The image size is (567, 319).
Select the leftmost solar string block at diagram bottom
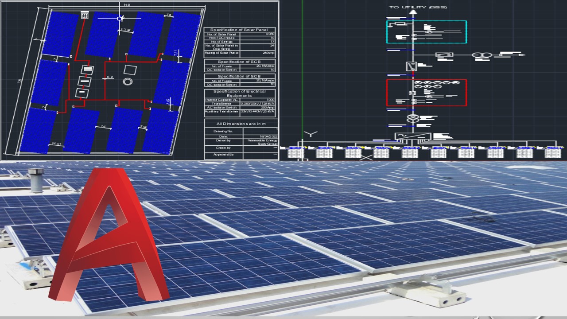pyautogui.click(x=296, y=152)
